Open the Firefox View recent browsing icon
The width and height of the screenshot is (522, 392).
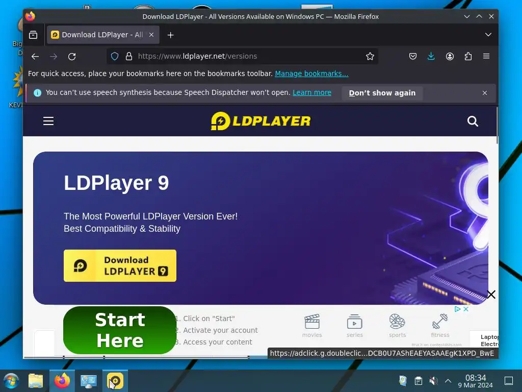[x=33, y=35]
